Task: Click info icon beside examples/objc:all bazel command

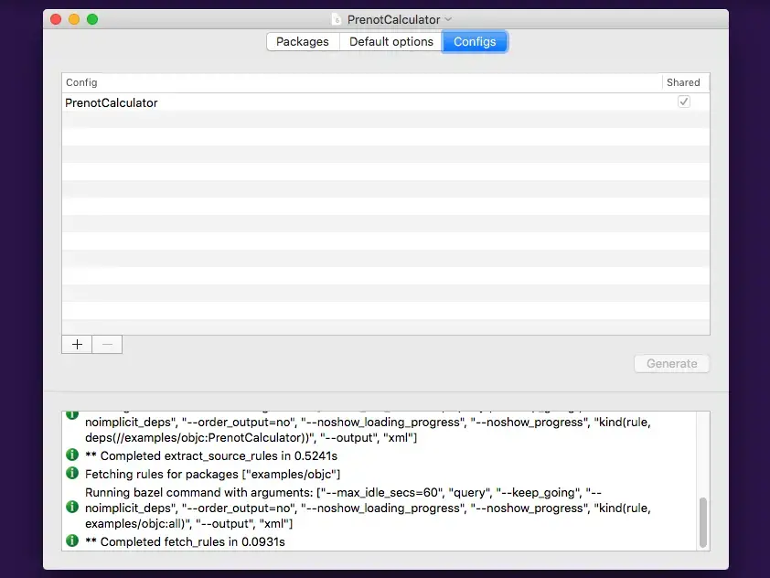Action: click(72, 507)
